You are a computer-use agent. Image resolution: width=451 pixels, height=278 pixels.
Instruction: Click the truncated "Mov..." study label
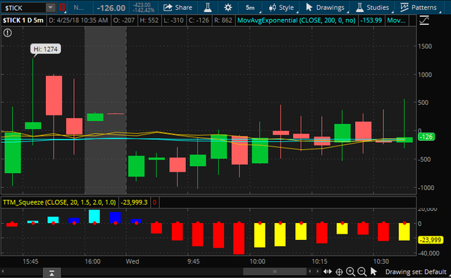pos(396,20)
